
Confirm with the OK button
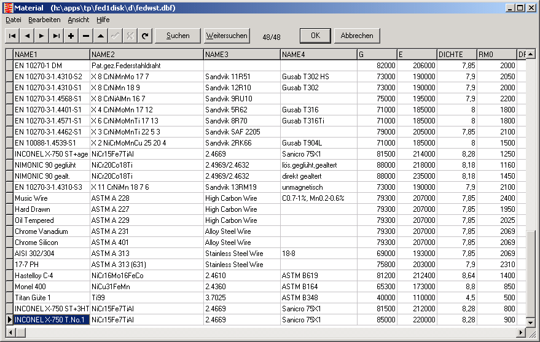[315, 36]
